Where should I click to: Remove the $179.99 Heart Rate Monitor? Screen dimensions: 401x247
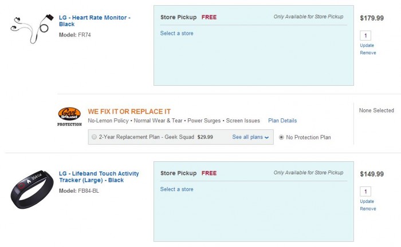[x=368, y=53]
